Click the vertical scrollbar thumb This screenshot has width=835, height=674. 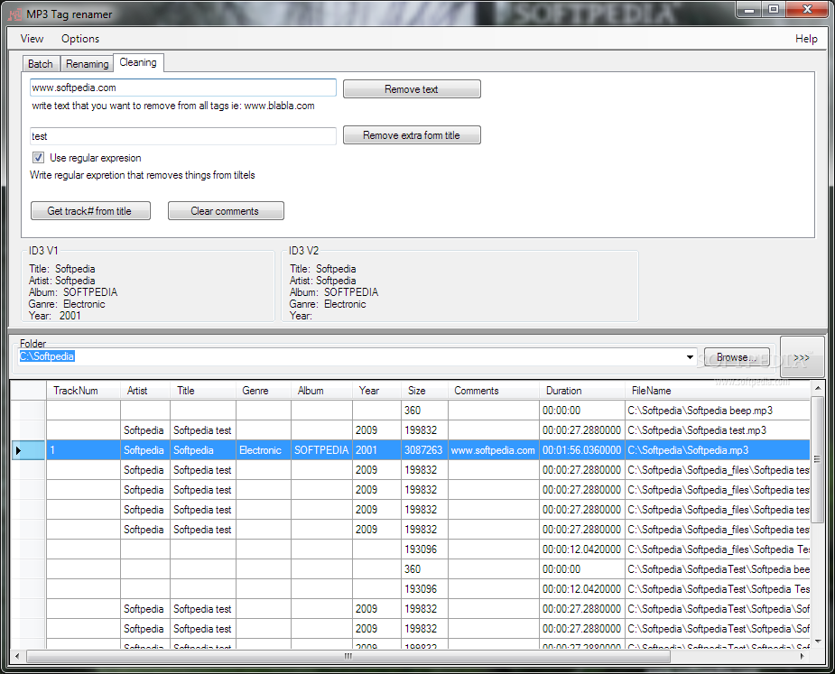(818, 459)
